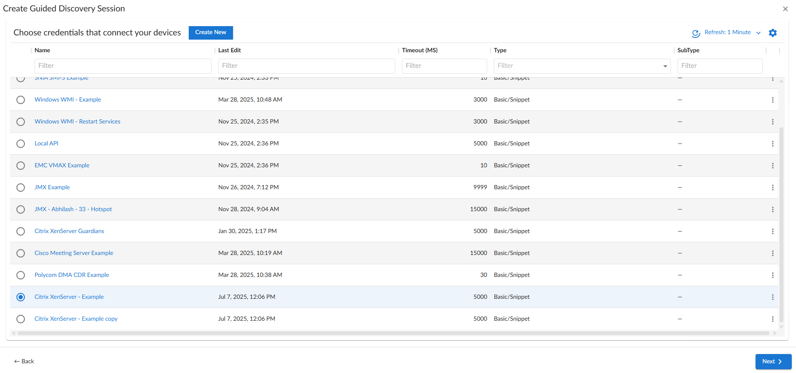The height and width of the screenshot is (373, 796).
Task: Open the grid settings gear icon
Action: tap(772, 33)
